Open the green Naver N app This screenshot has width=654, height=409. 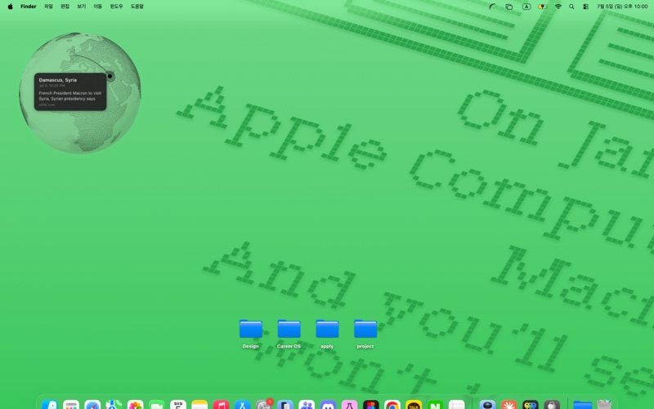[435, 406]
